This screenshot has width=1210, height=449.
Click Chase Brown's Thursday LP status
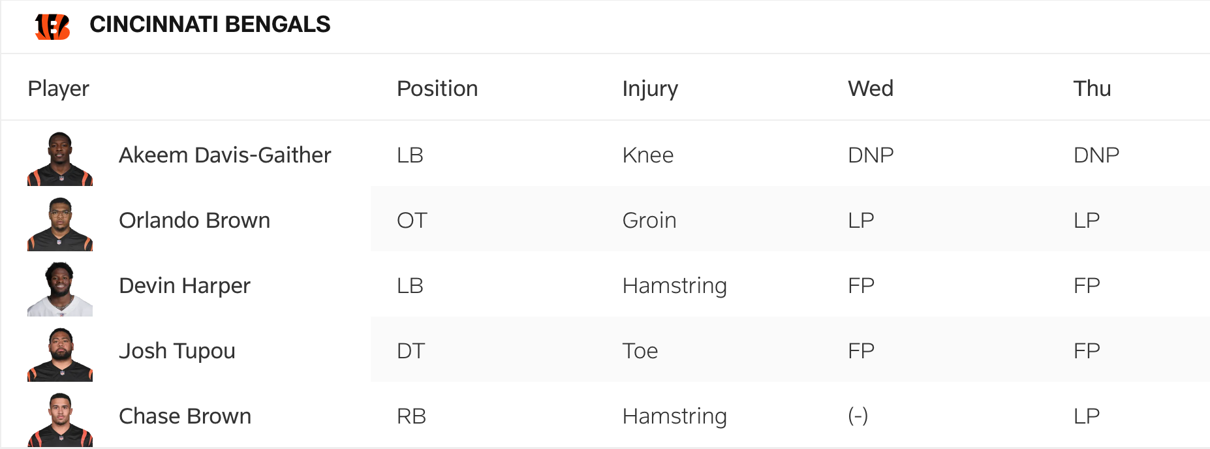click(1087, 416)
